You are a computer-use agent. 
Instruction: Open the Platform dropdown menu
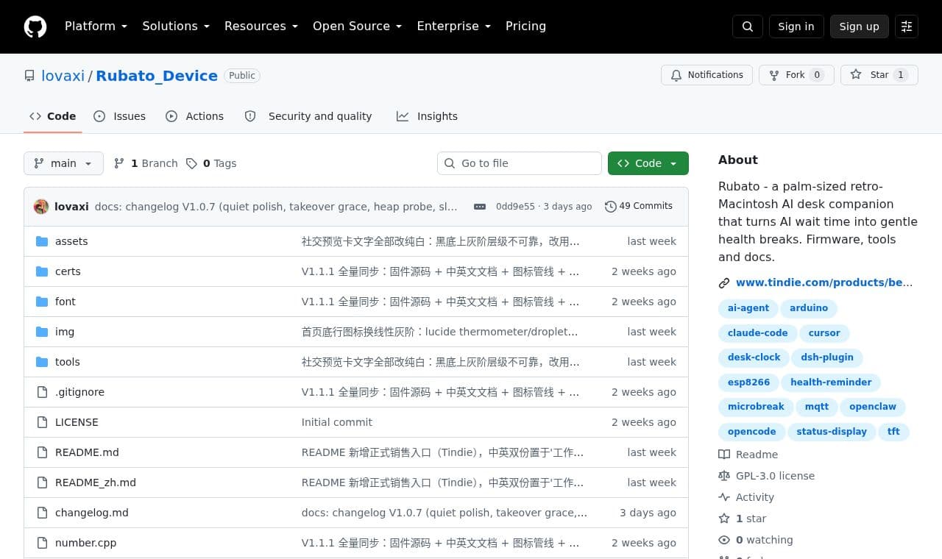96,26
